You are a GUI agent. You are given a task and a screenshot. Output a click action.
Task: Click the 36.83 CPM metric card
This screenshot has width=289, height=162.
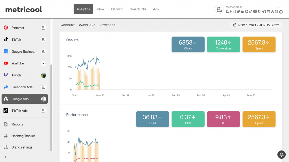(x=152, y=119)
